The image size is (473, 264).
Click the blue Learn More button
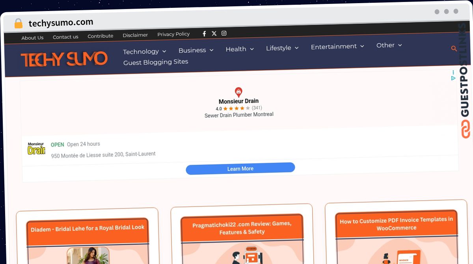click(240, 168)
